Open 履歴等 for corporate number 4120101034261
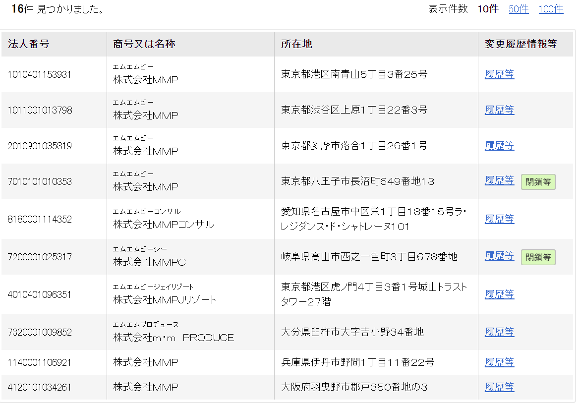This screenshot has height=405, width=580. (499, 387)
